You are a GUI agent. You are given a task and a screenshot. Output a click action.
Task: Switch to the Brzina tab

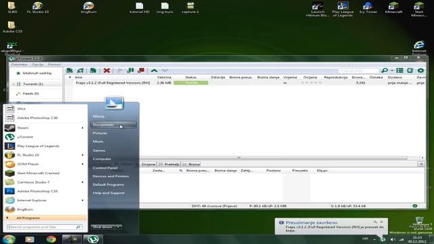(191, 164)
